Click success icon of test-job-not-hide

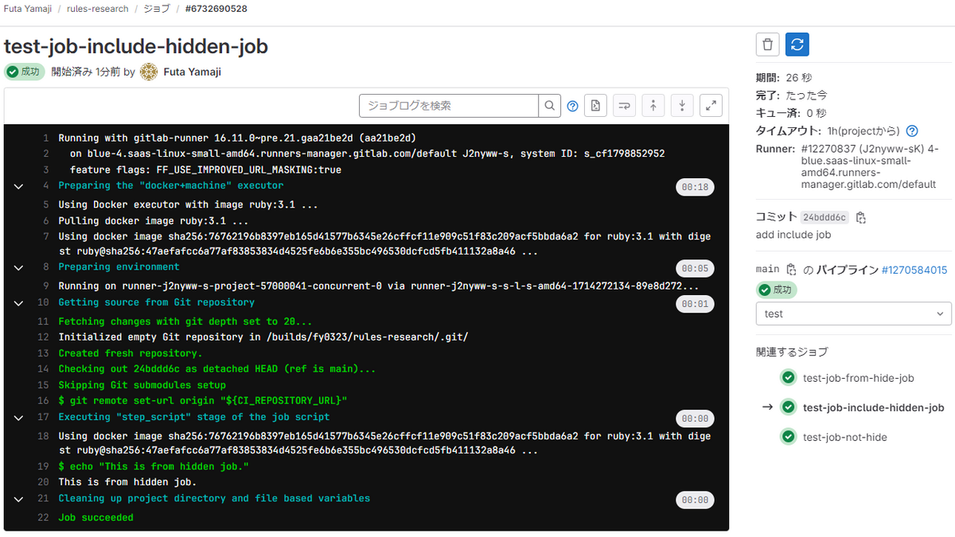pyautogui.click(x=788, y=437)
